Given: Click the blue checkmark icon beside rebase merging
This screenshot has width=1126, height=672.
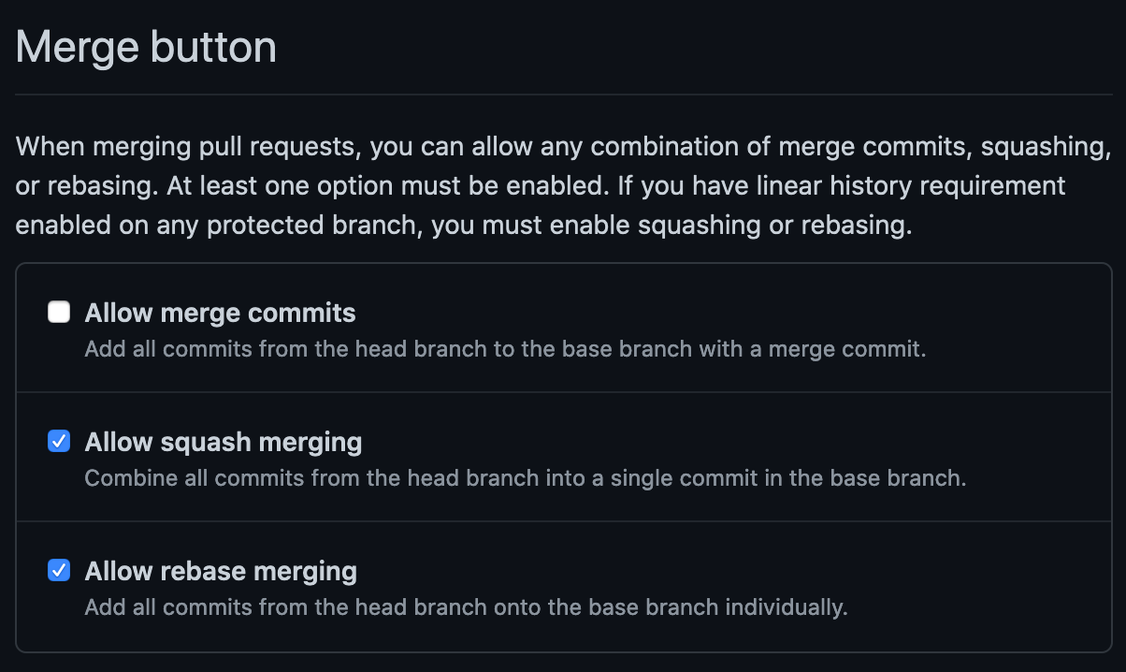Looking at the screenshot, I should (59, 570).
